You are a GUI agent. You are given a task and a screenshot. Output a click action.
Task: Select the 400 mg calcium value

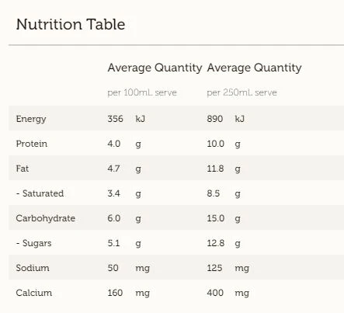[228, 293]
